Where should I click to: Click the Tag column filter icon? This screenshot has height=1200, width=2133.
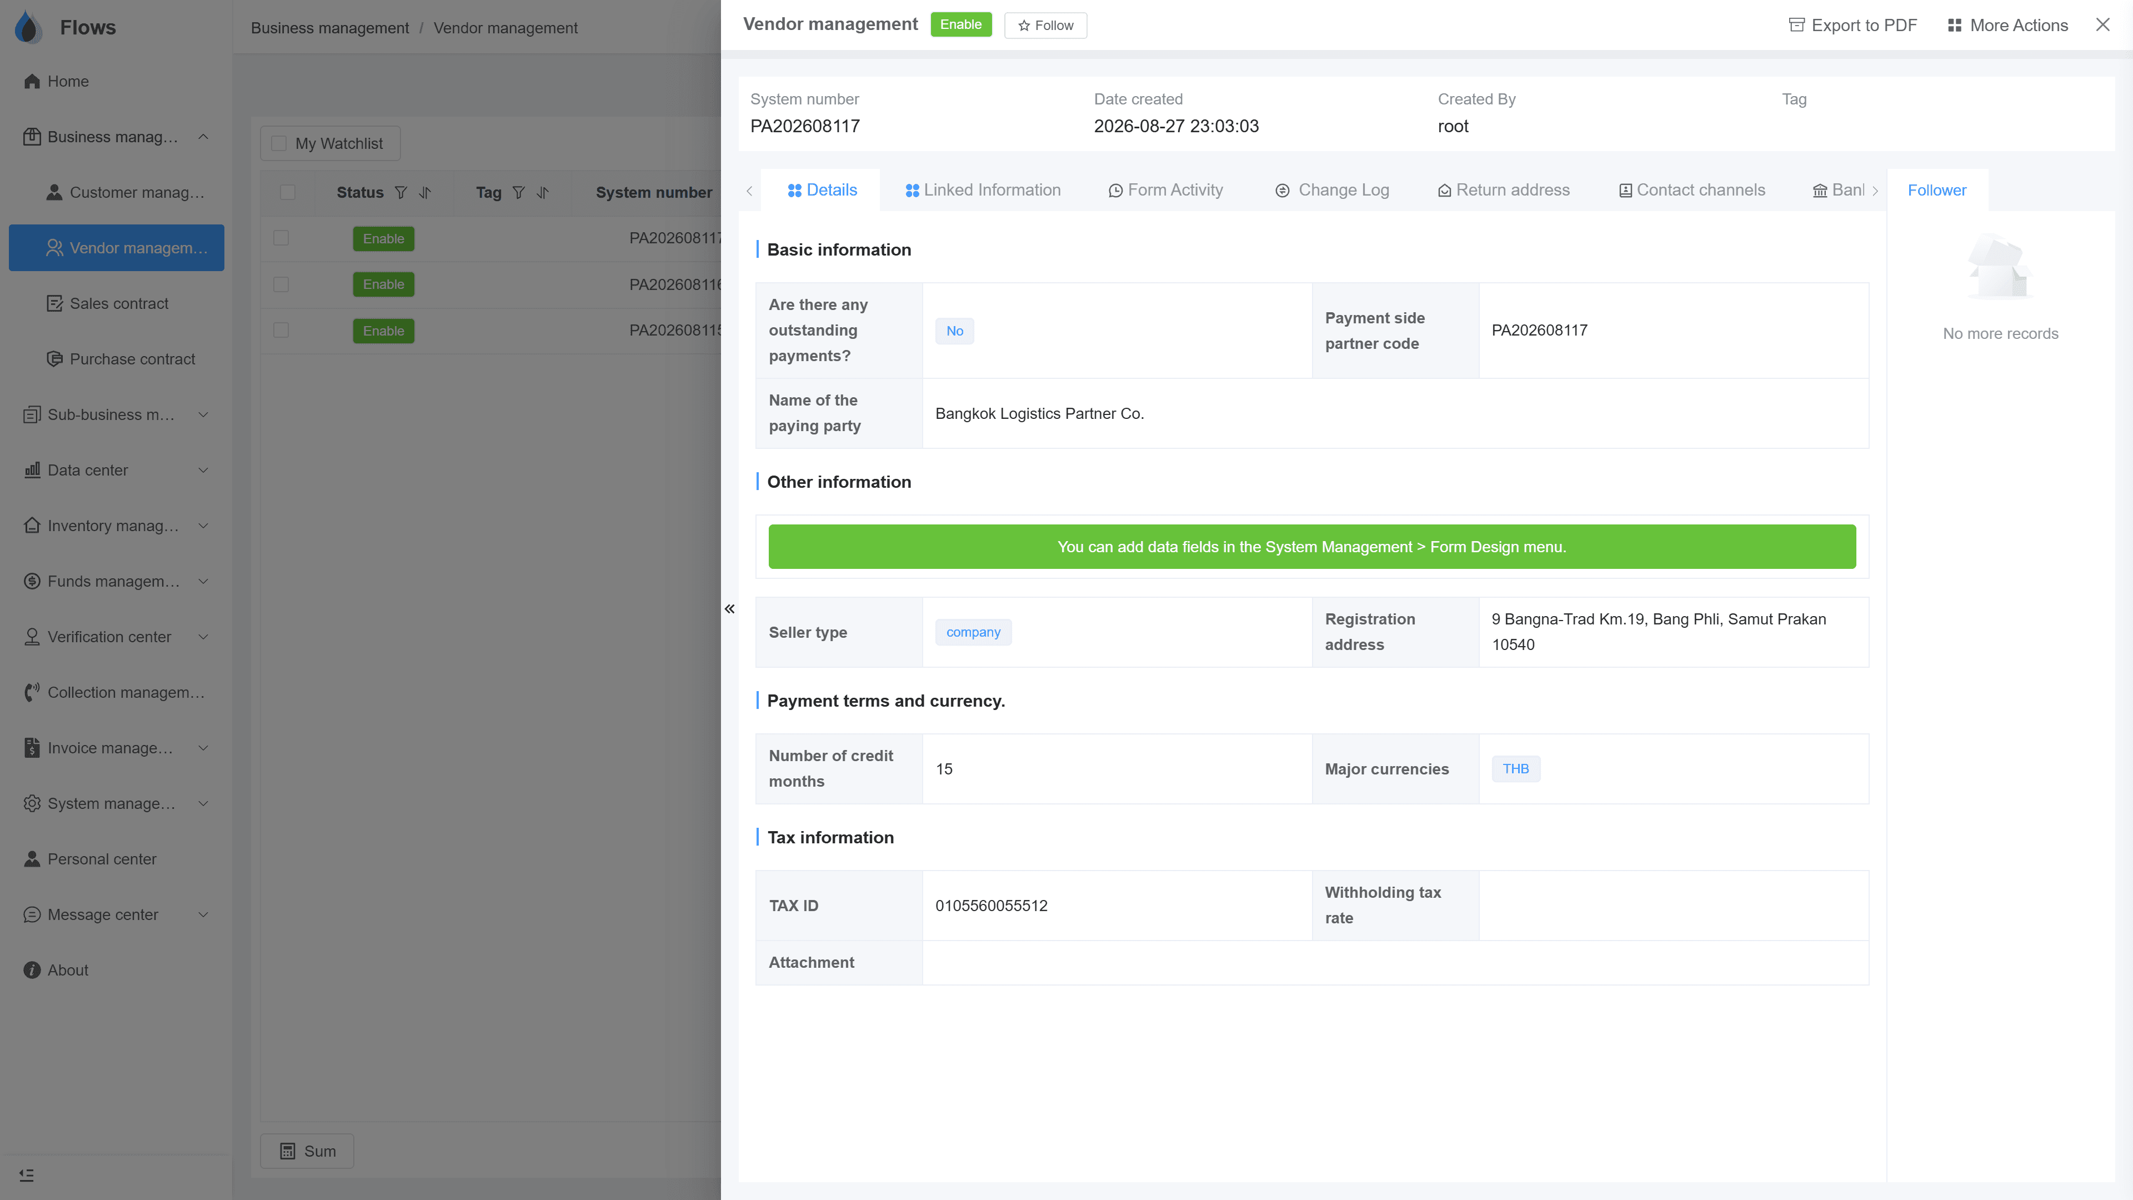pyautogui.click(x=518, y=192)
